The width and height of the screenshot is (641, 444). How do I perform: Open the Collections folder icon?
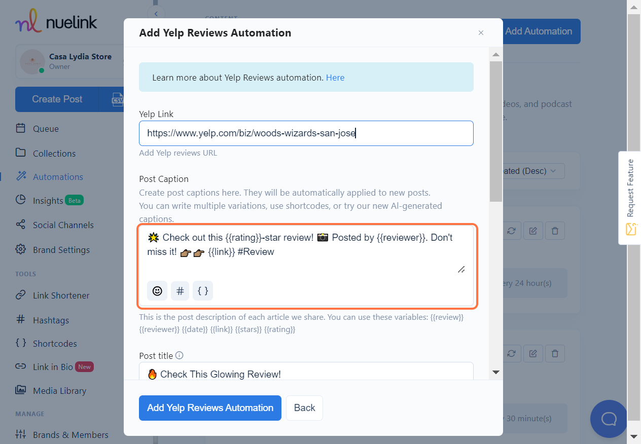[20, 153]
